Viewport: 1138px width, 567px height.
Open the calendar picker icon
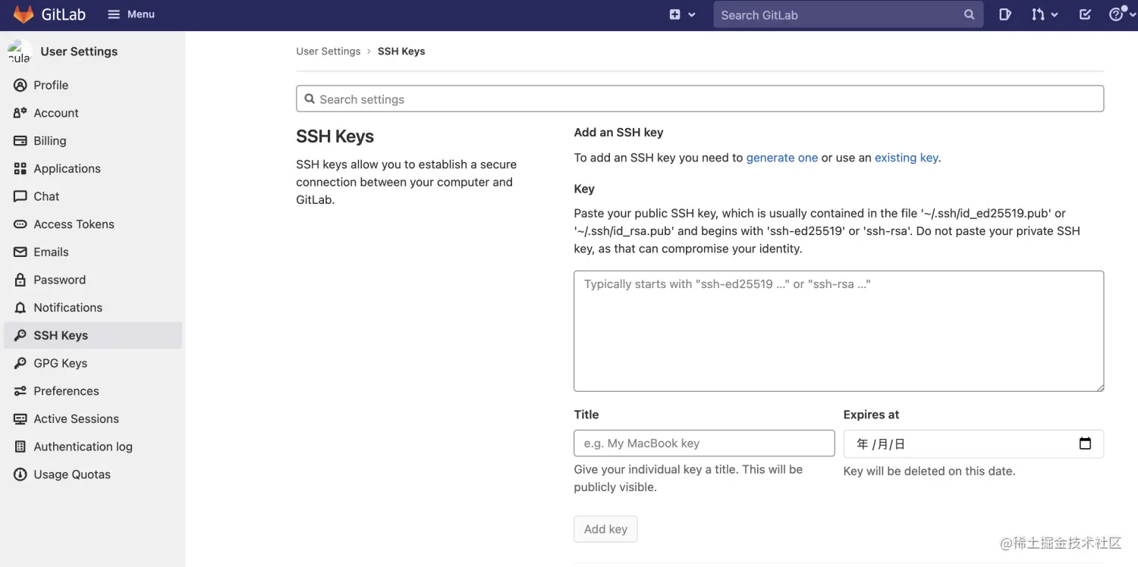click(x=1085, y=443)
